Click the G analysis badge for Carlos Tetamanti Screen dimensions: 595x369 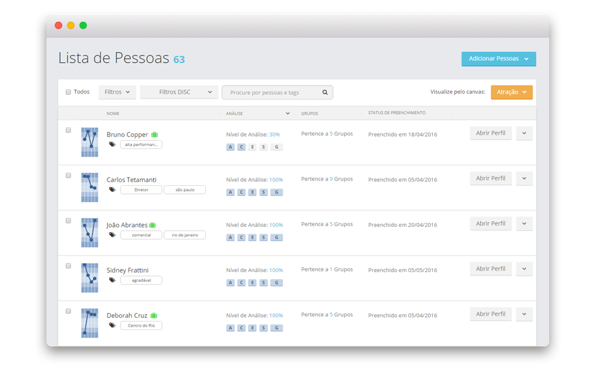(x=276, y=192)
